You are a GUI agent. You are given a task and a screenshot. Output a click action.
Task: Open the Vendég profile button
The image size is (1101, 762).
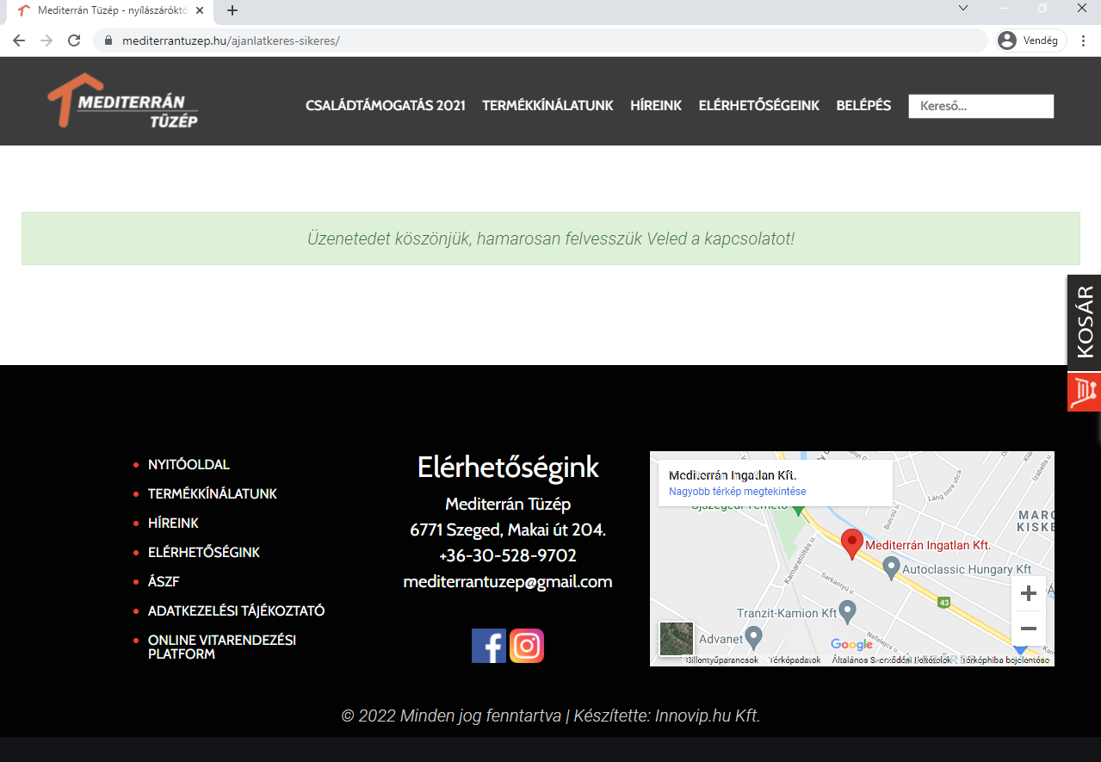pos(1030,40)
